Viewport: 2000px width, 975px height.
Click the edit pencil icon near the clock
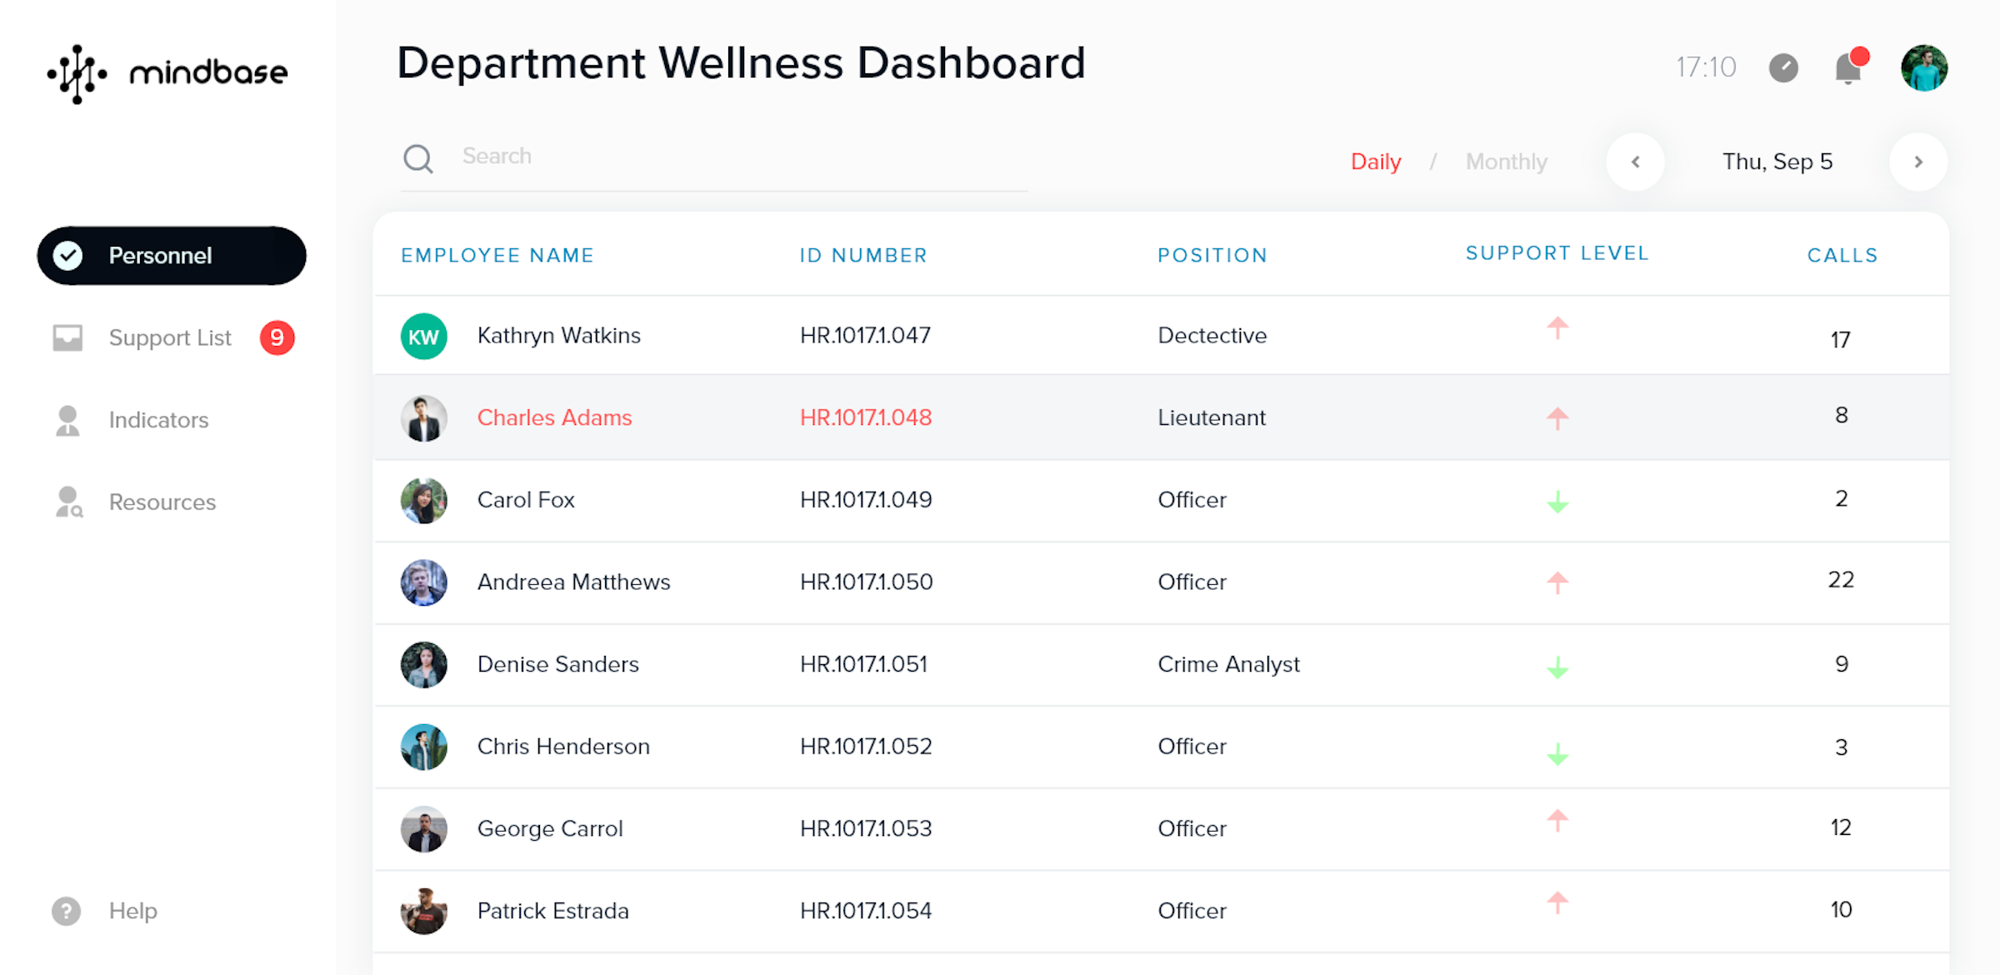click(1784, 68)
